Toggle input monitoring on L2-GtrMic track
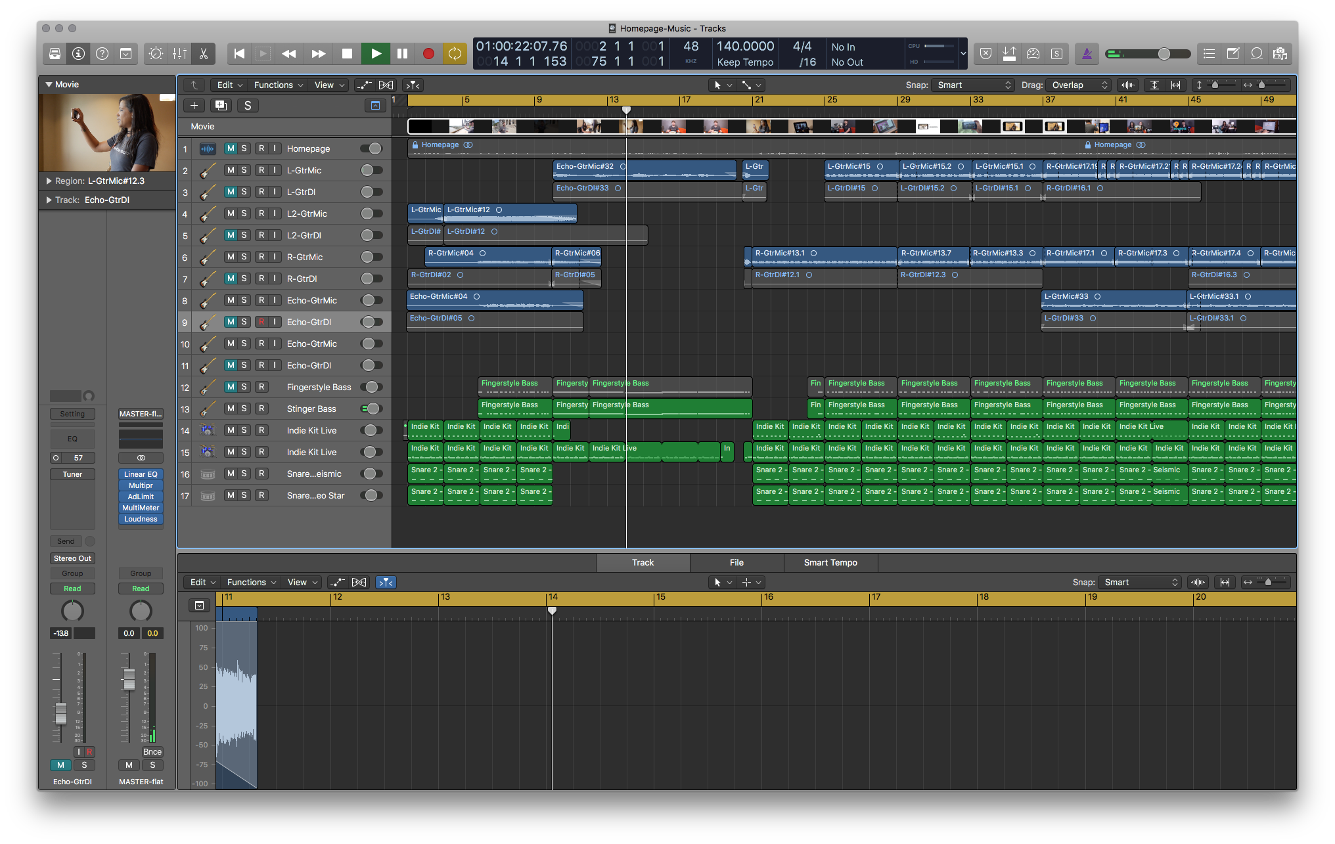Screen dimensions: 1335x844 (x=275, y=213)
